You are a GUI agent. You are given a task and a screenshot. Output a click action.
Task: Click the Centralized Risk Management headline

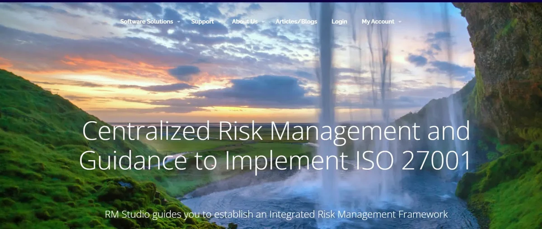click(275, 146)
